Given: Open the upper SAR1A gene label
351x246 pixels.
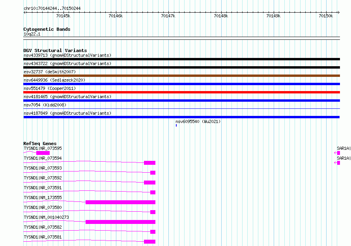Looking at the screenshot, I should [x=344, y=148].
